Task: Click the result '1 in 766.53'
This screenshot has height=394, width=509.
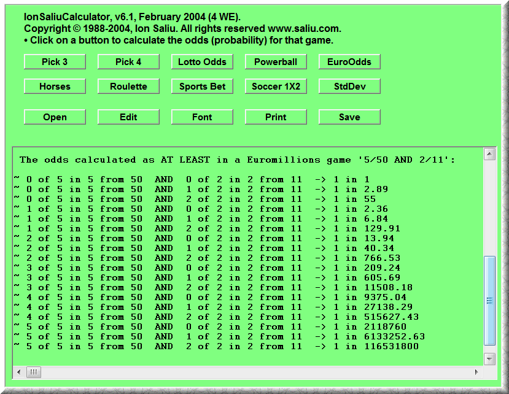Action: click(367, 258)
